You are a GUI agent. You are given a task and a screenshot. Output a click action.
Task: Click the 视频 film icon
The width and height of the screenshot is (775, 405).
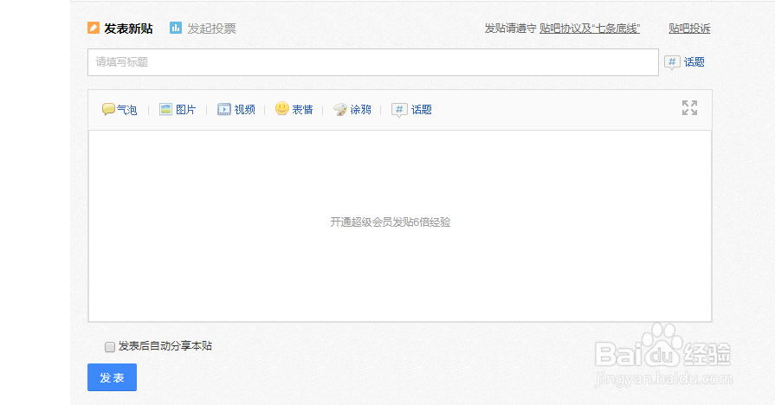point(224,109)
